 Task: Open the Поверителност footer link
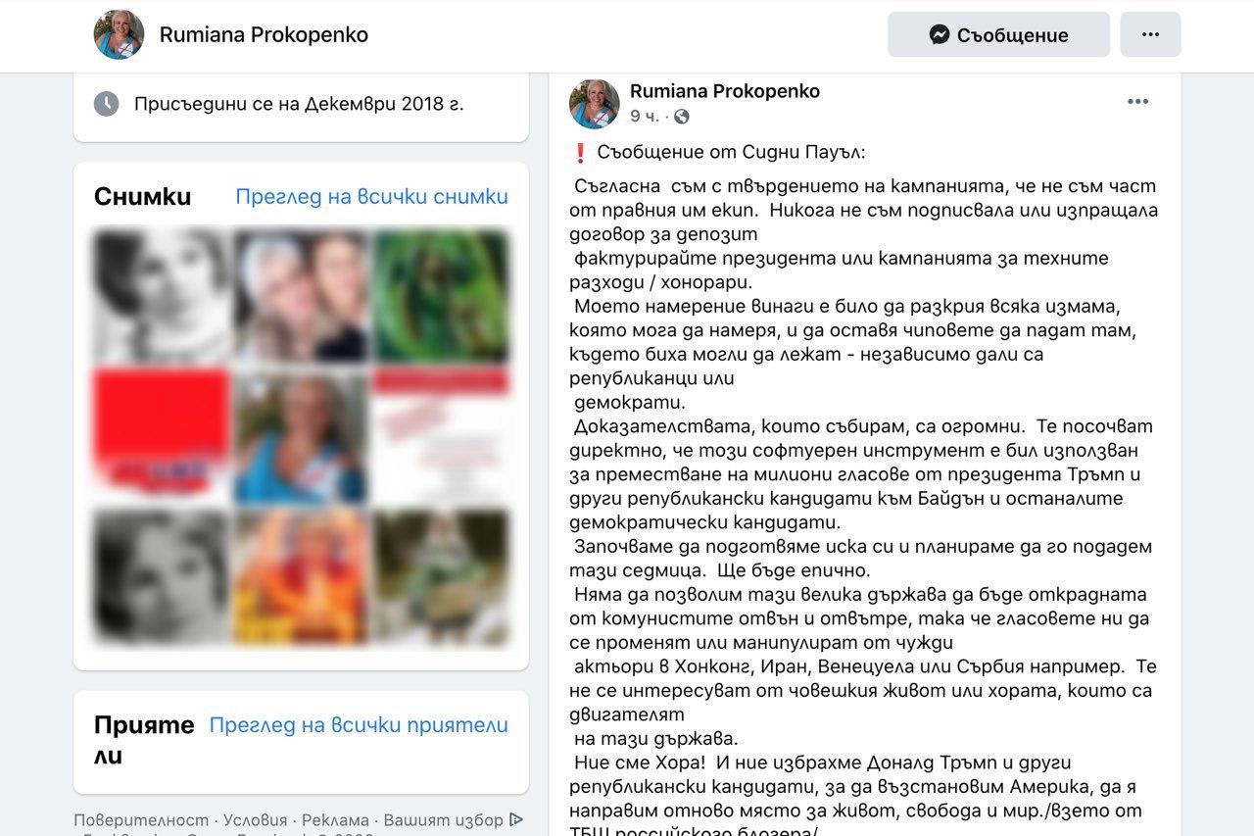141,820
